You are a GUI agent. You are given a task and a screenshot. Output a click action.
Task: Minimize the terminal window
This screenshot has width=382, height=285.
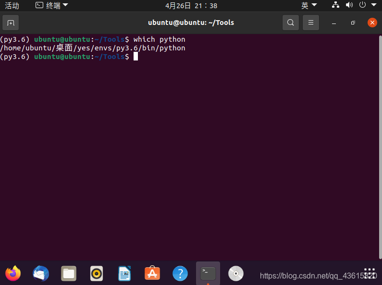pos(334,23)
